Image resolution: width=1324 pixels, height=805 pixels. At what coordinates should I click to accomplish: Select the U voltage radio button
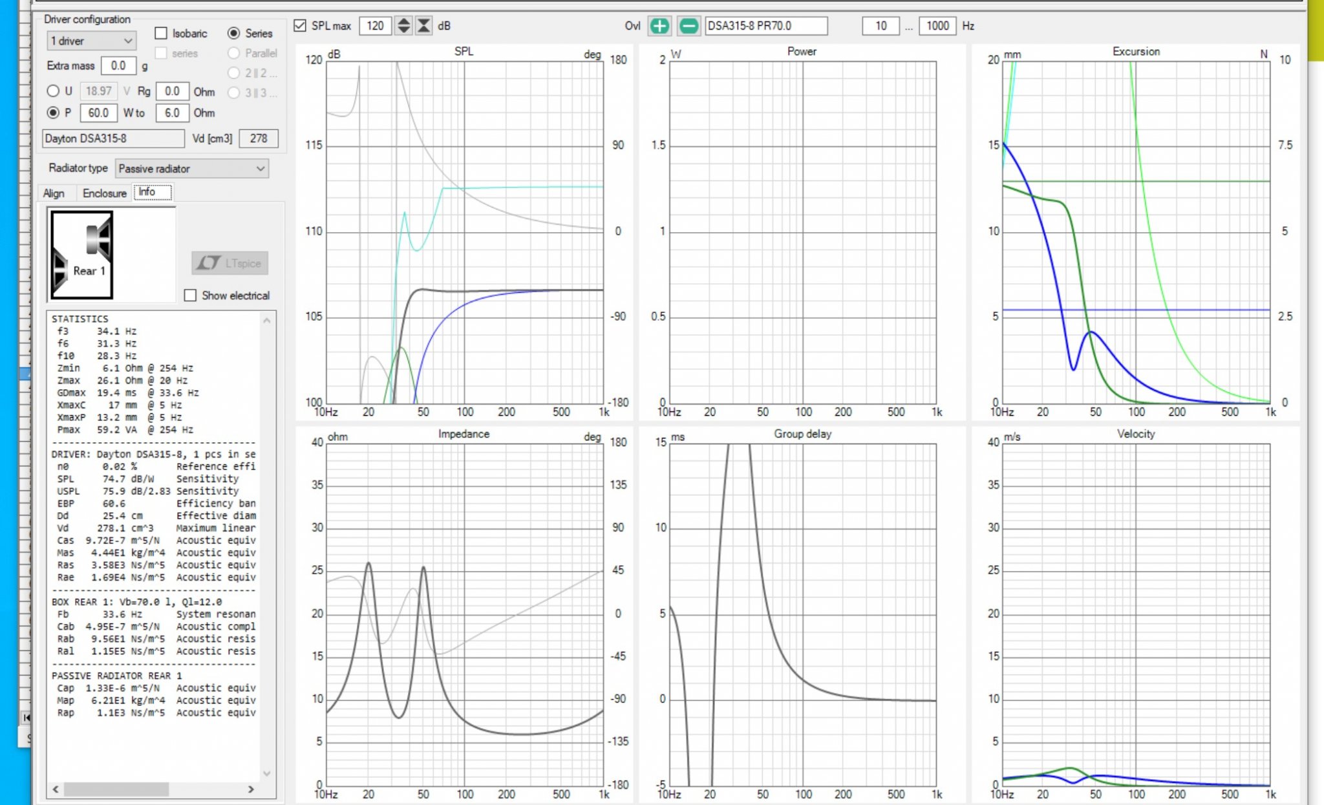(53, 91)
